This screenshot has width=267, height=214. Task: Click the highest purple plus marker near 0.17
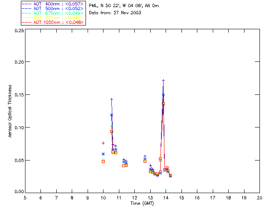point(163,80)
